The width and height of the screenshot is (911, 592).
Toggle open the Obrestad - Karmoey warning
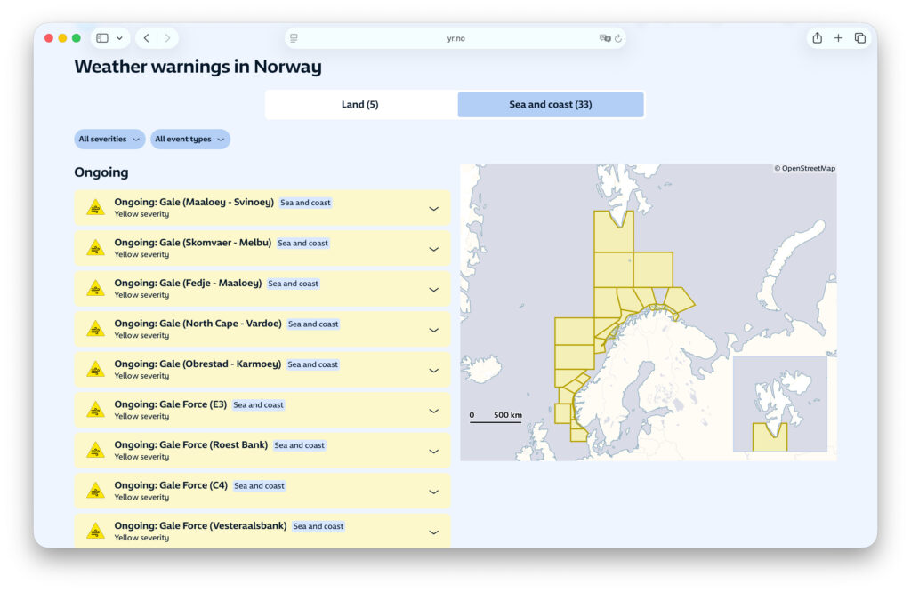pyautogui.click(x=434, y=369)
